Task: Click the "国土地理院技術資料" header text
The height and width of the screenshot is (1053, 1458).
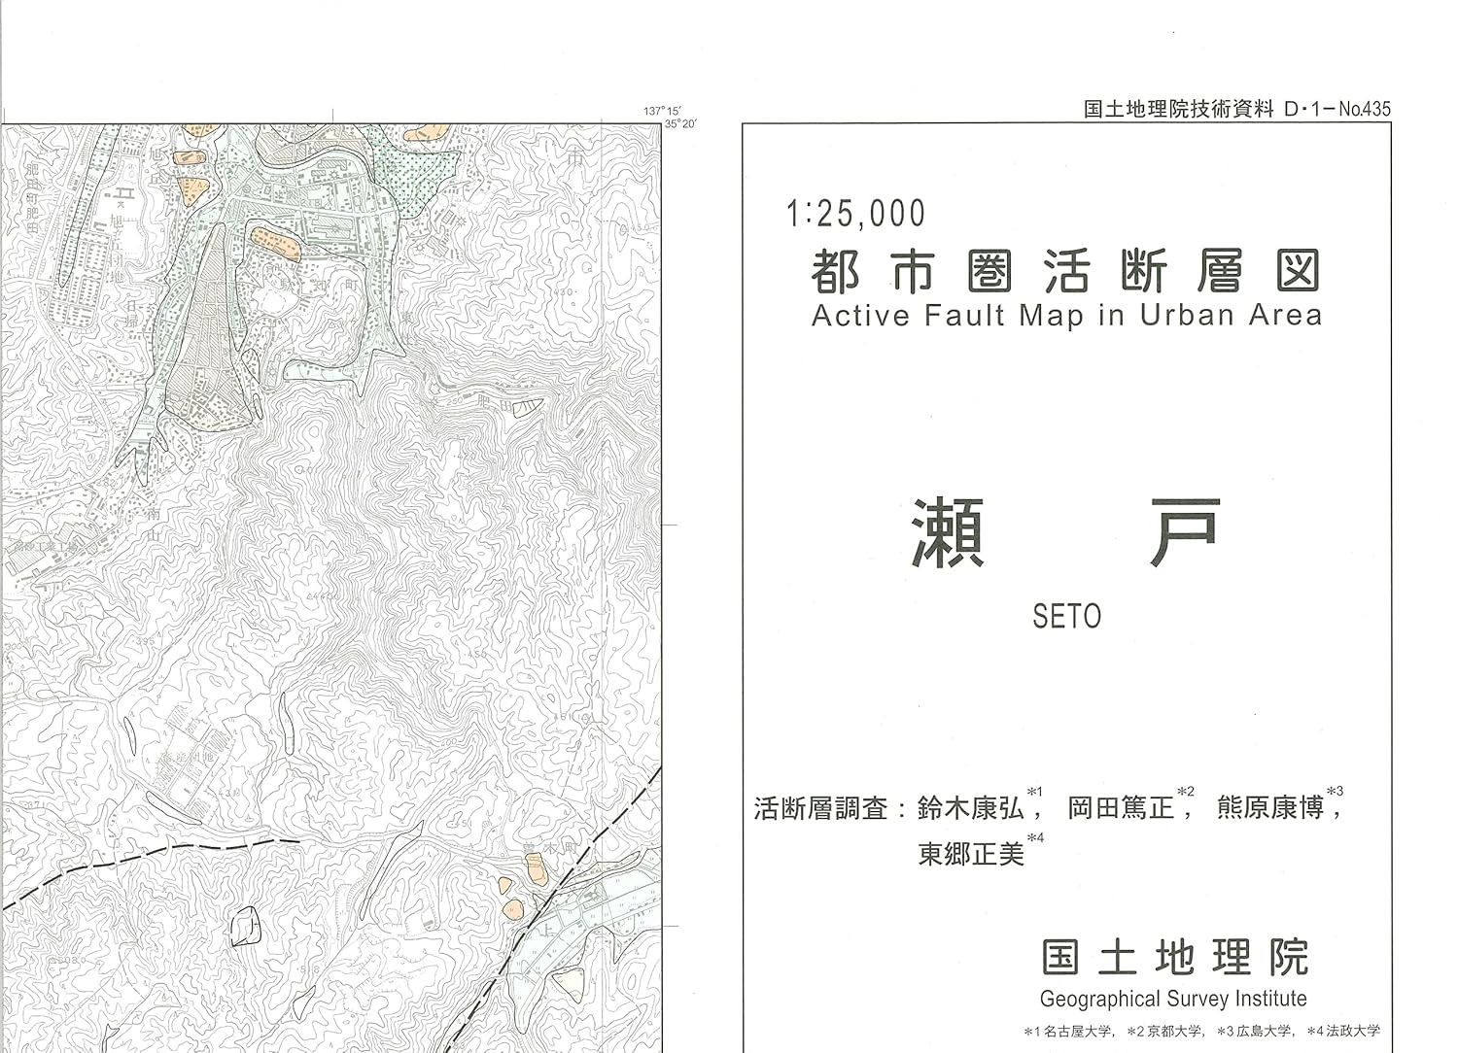Action: (x=1178, y=110)
